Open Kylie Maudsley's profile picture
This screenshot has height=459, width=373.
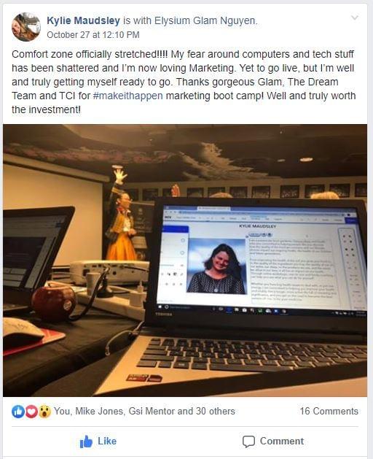point(26,27)
